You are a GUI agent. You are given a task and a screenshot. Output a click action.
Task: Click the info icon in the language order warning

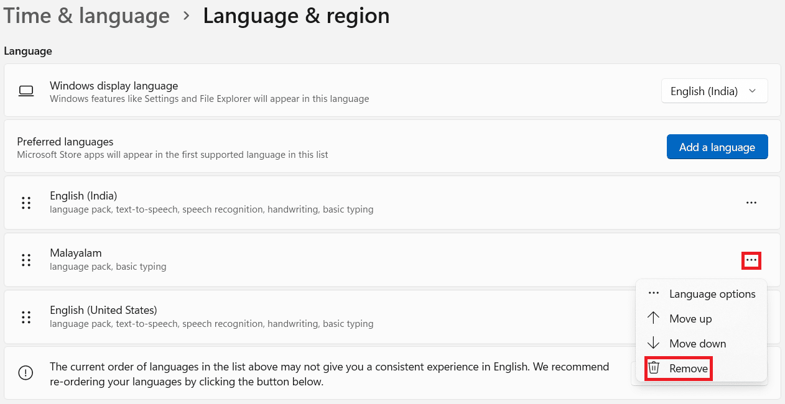coord(26,373)
